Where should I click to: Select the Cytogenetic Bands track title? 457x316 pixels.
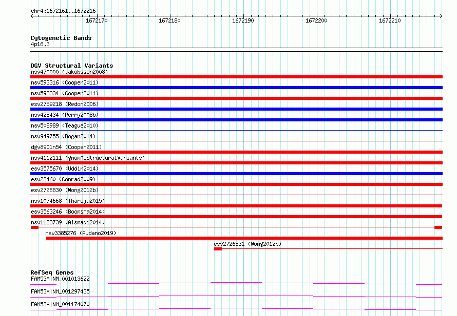click(61, 38)
